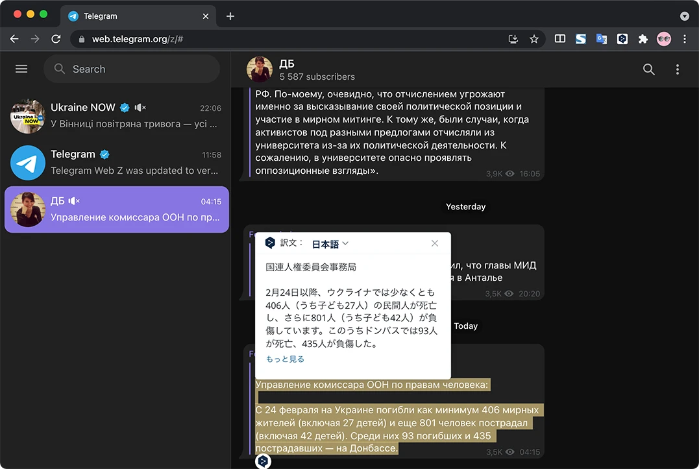This screenshot has height=469, width=699.
Task: Open a new browser tab
Action: pos(230,16)
